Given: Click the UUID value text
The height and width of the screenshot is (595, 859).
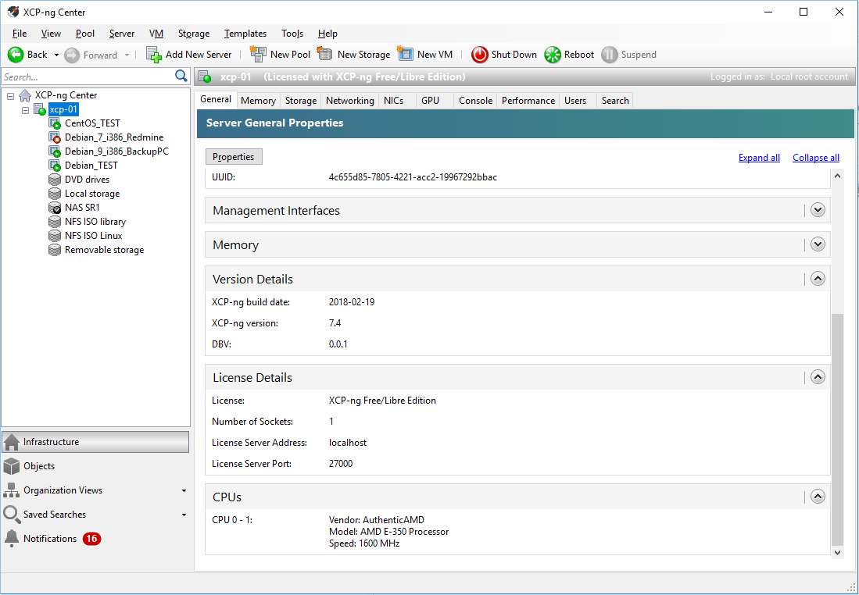Looking at the screenshot, I should [x=413, y=177].
